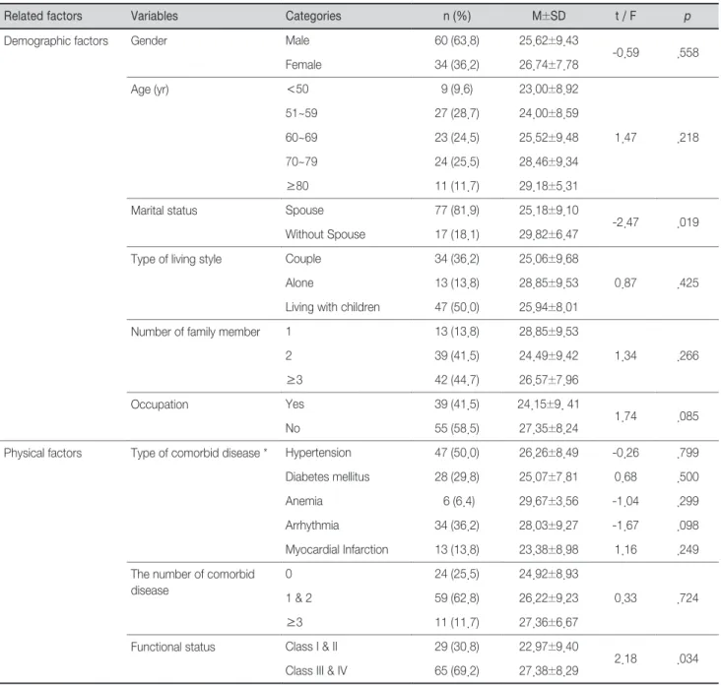Click the 'Related factors' column header
The image size is (721, 685).
point(43,16)
